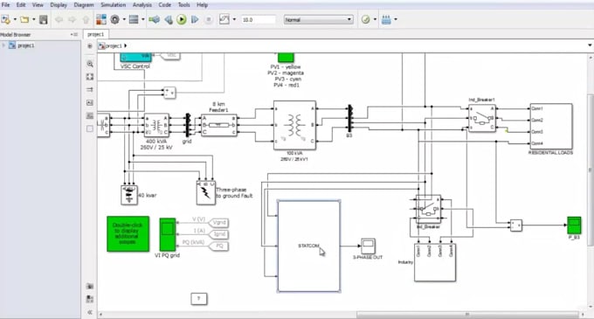
Task: Open the Tools menu
Action: click(x=183, y=5)
